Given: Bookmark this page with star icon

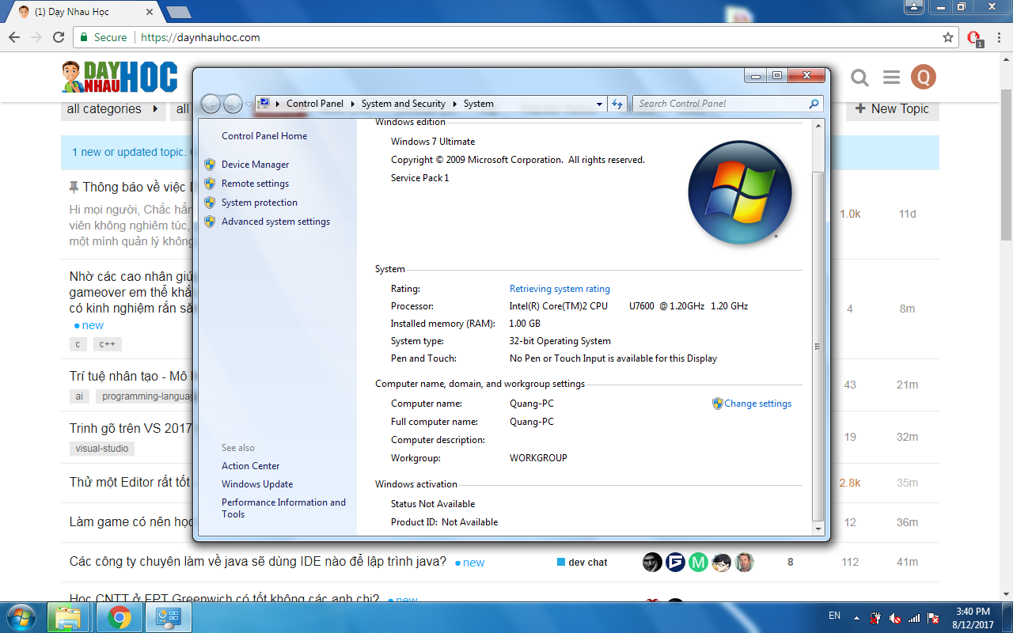Looking at the screenshot, I should tap(948, 37).
